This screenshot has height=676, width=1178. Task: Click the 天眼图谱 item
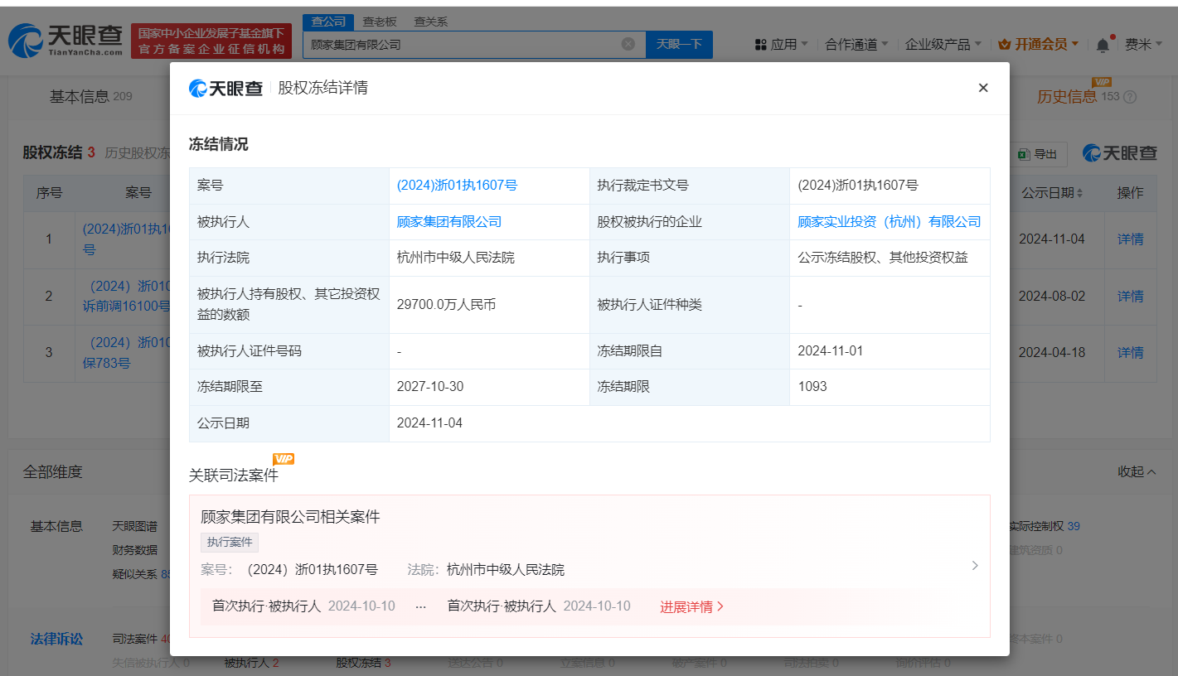134,526
